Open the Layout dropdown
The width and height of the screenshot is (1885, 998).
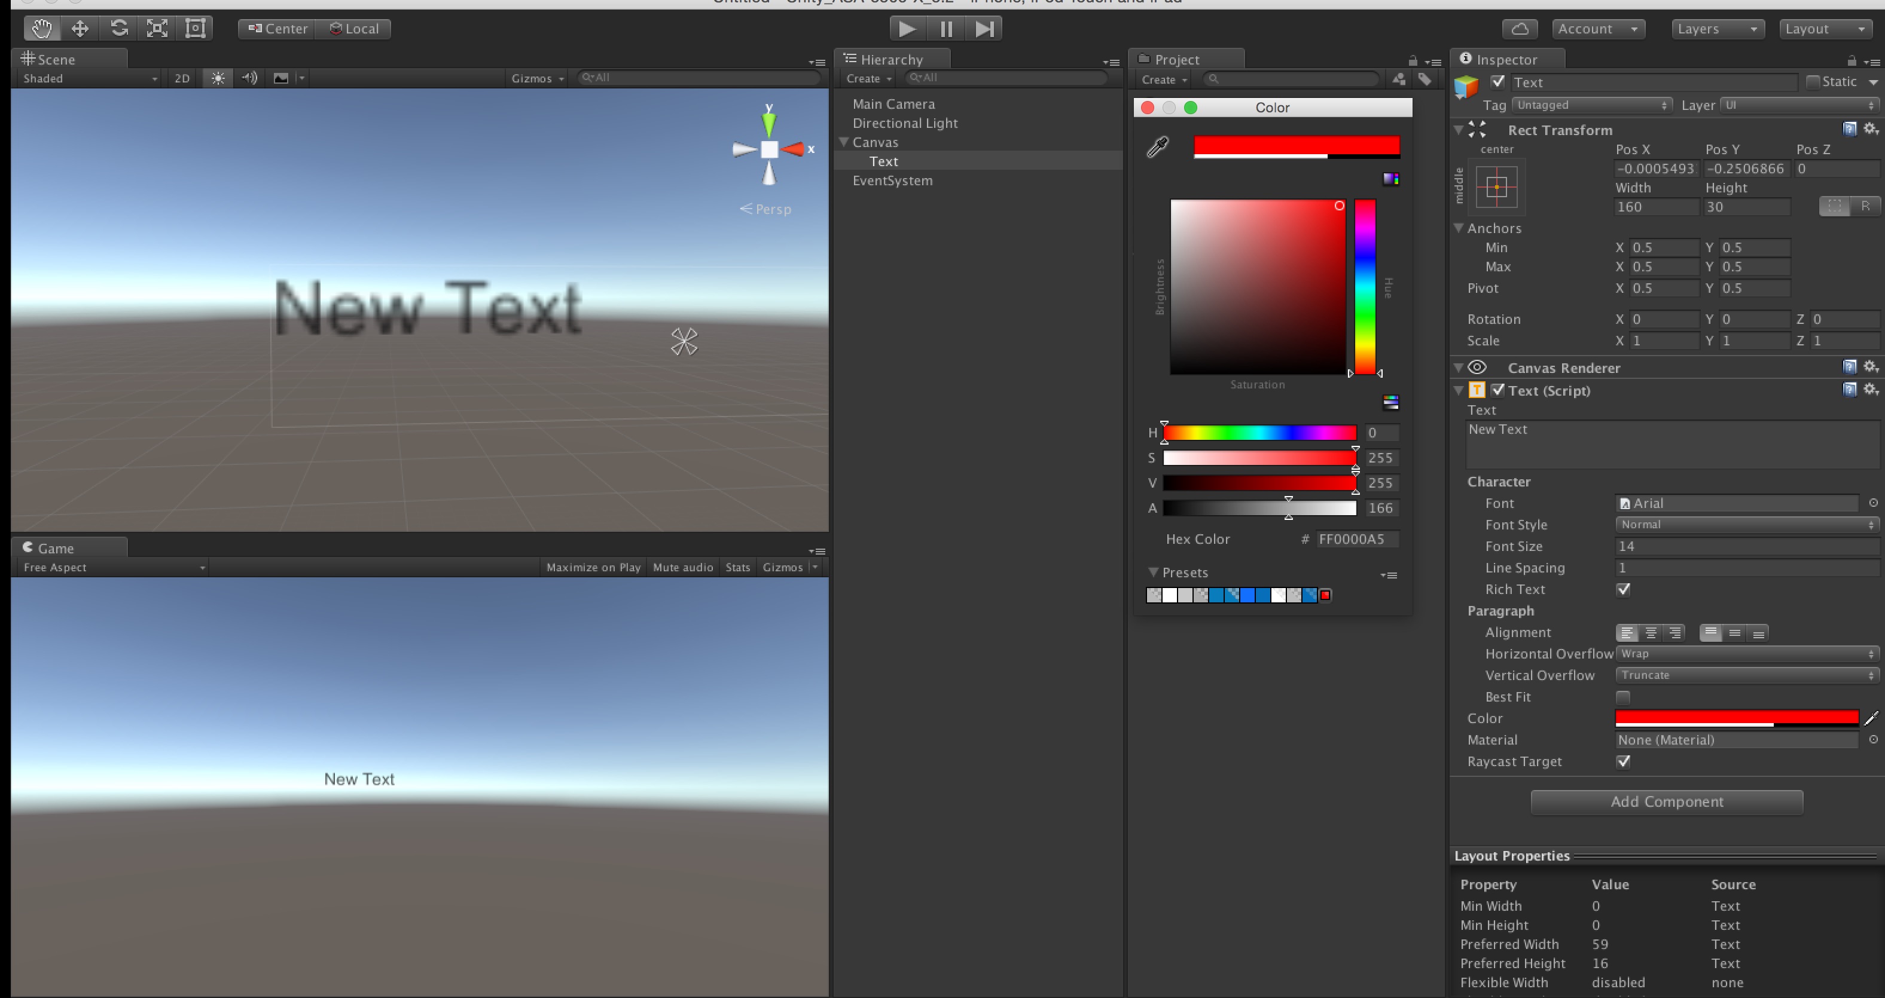point(1826,29)
